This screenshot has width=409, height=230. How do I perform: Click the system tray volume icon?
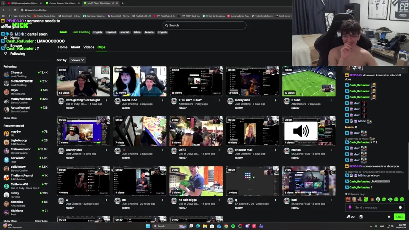(392, 226)
